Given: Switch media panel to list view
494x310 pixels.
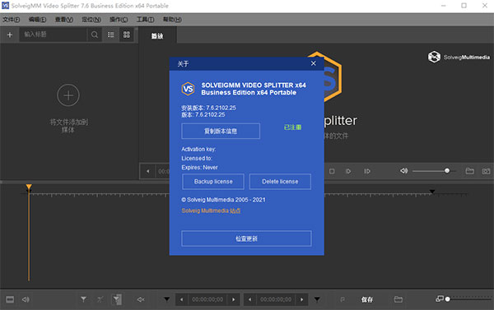Looking at the screenshot, I should [111, 35].
